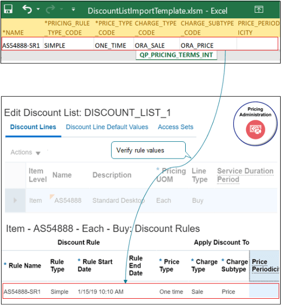Click the AS54888 item name cell
The image size is (289, 305).
point(68,200)
